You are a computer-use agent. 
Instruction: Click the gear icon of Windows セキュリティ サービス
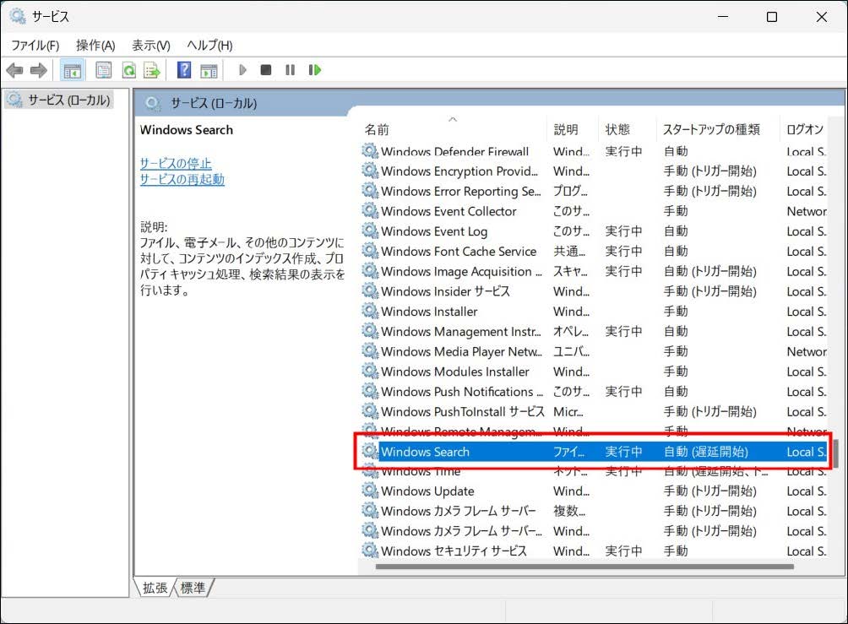pos(370,551)
